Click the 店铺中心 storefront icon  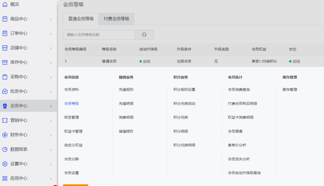5,48
